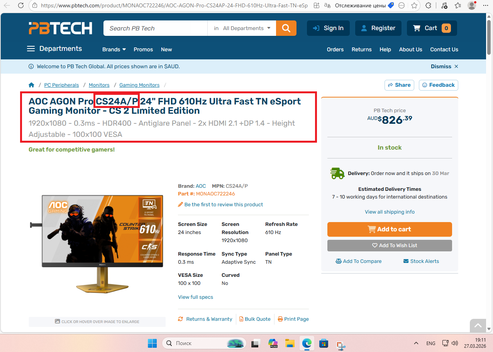Expand the All Departments dropdown
Screen dimensions: 493x352
242,28
